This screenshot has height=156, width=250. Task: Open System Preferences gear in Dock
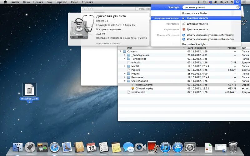click(x=190, y=147)
